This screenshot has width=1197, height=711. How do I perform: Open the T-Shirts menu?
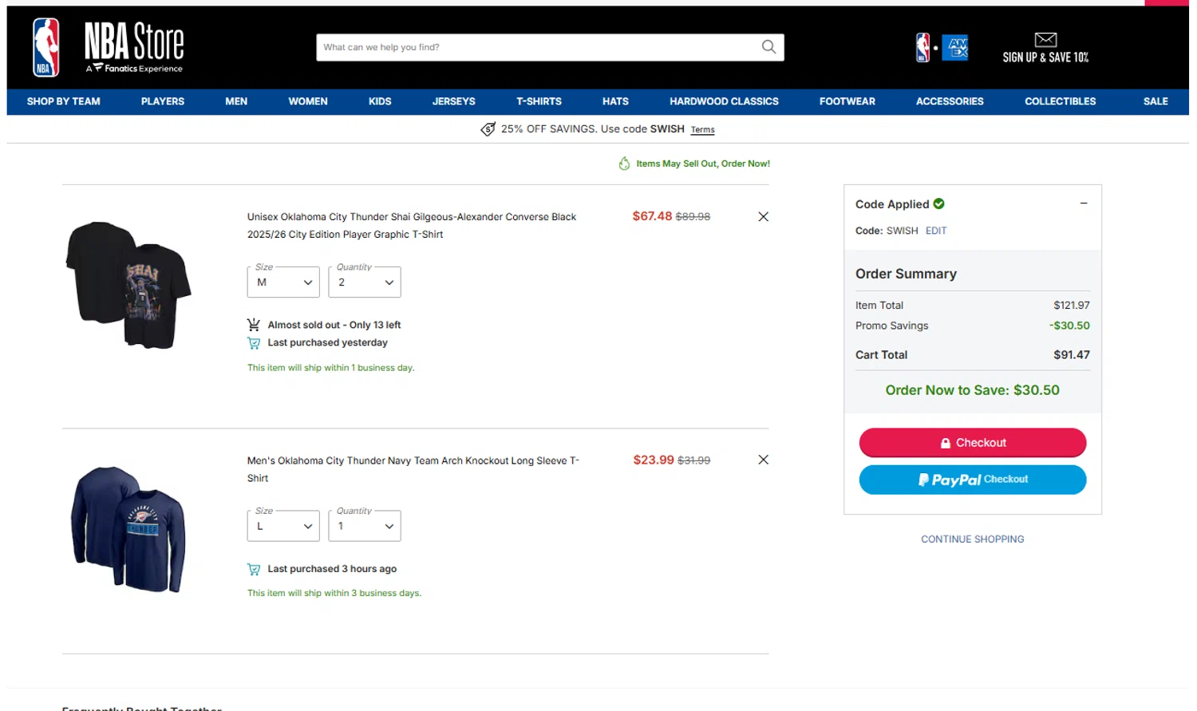(x=539, y=101)
